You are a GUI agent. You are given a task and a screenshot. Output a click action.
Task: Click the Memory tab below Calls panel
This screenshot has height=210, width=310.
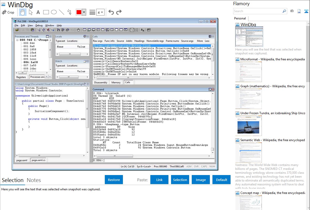[x=116, y=83]
